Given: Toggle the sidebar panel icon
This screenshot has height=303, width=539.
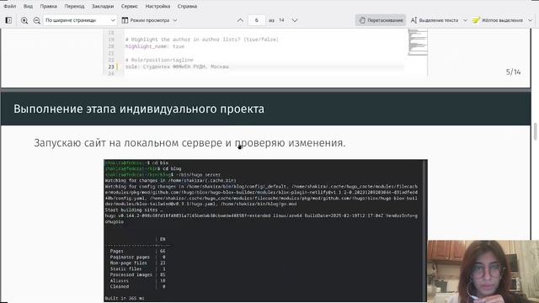Looking at the screenshot, I should [8, 20].
